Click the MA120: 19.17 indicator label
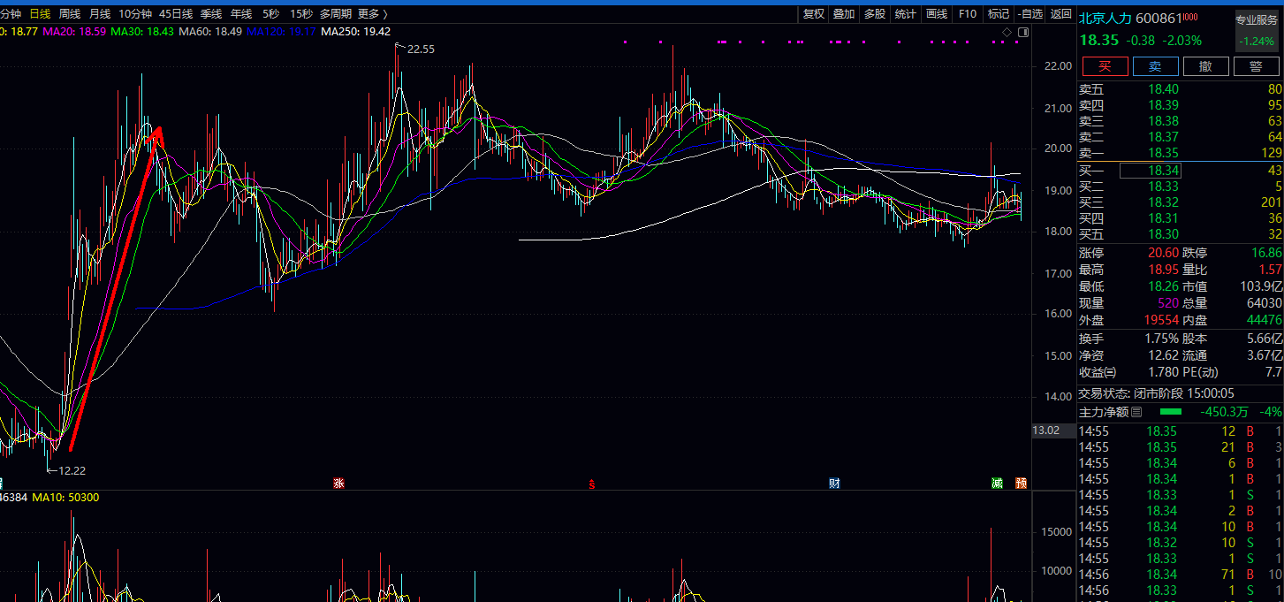1284x602 pixels. (x=281, y=31)
